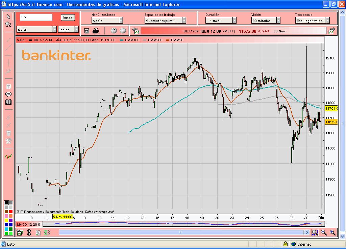Click the Buscar button
346x249 pixels.
pos(68,18)
